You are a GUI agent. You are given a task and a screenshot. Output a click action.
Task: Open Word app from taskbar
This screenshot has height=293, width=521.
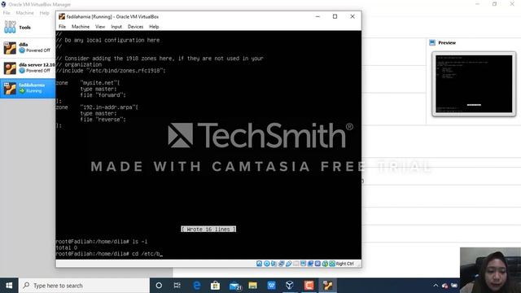pyautogui.click(x=271, y=286)
